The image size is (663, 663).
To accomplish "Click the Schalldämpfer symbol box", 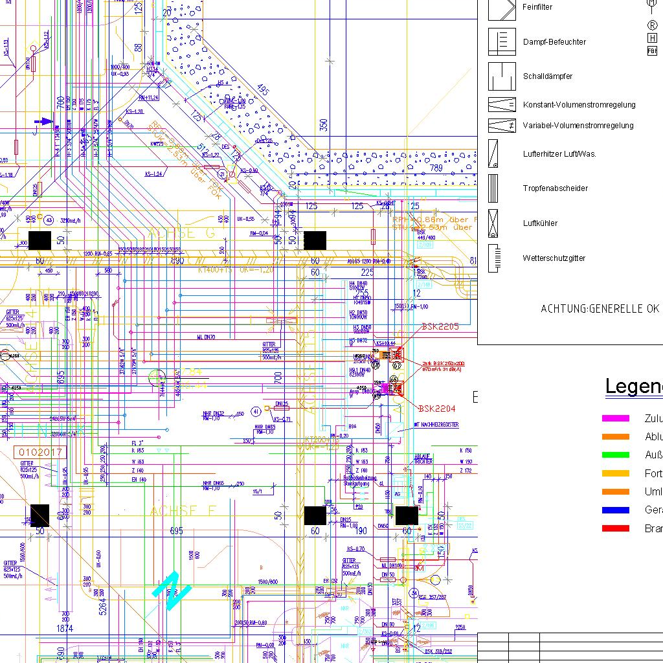I will pyautogui.click(x=501, y=76).
